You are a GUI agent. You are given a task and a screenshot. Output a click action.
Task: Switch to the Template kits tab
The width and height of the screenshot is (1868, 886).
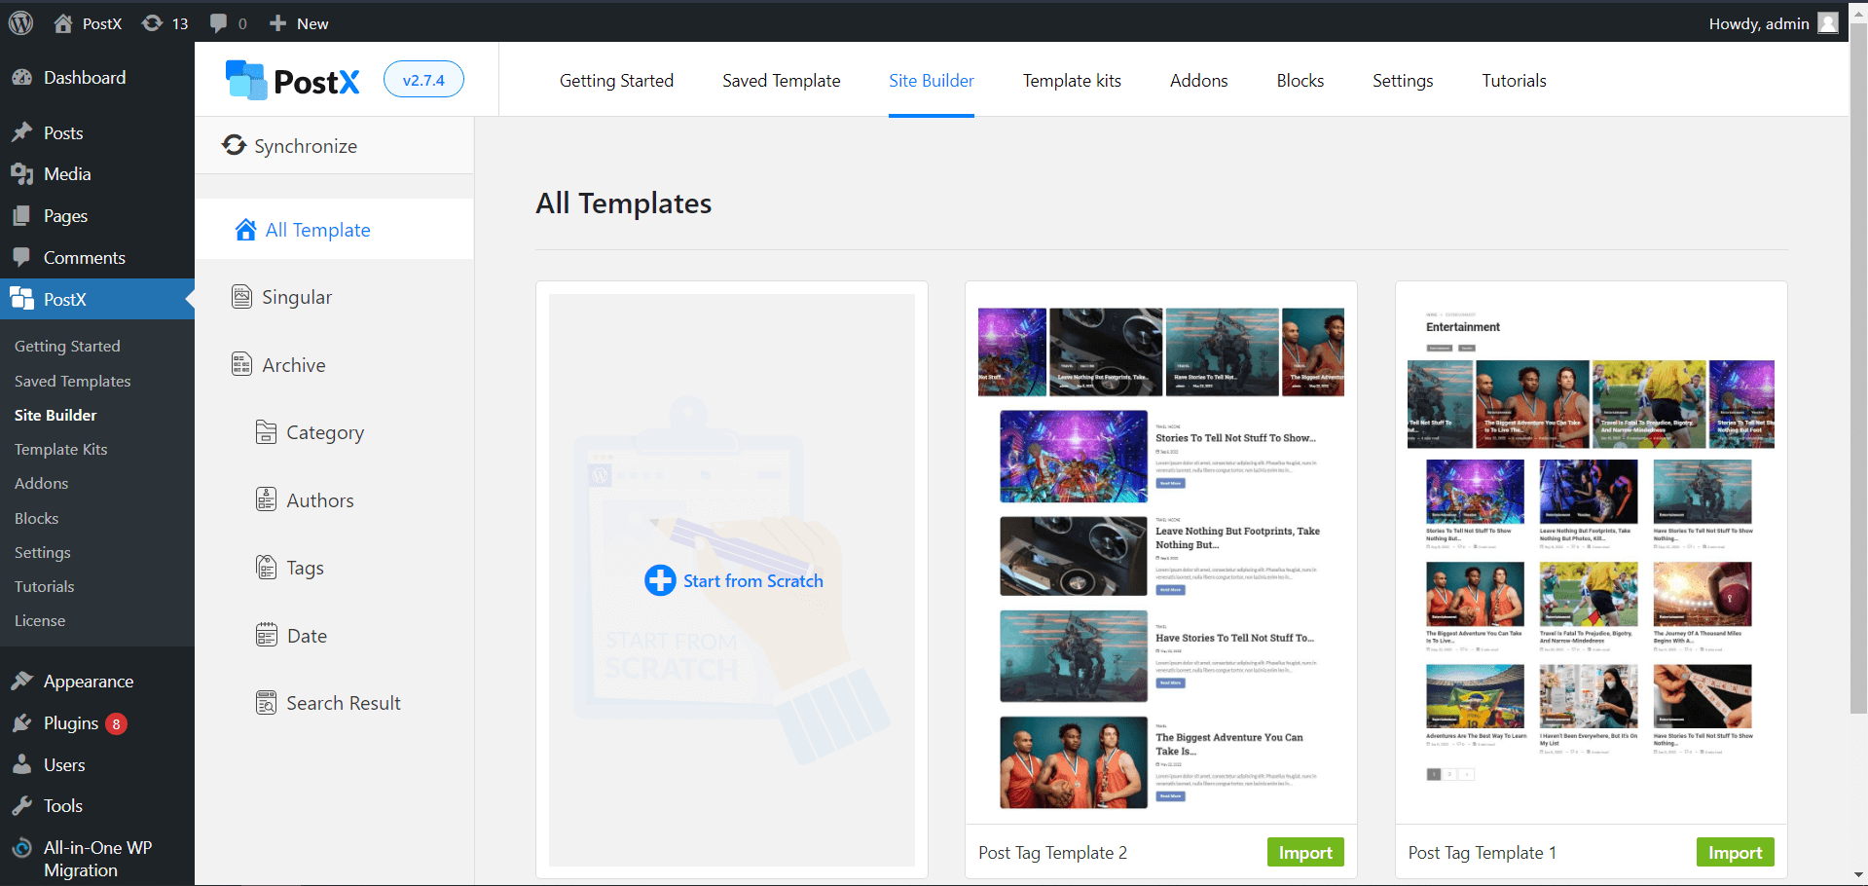(x=1072, y=81)
